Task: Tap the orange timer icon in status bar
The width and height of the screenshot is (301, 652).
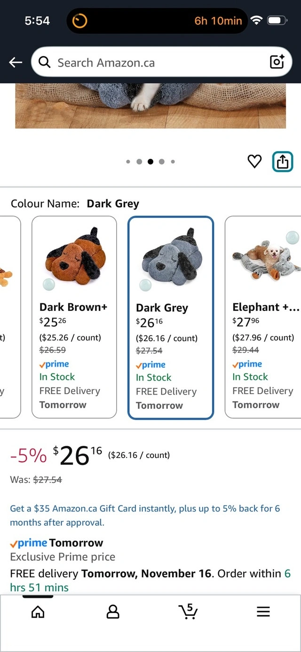Action: (80, 21)
